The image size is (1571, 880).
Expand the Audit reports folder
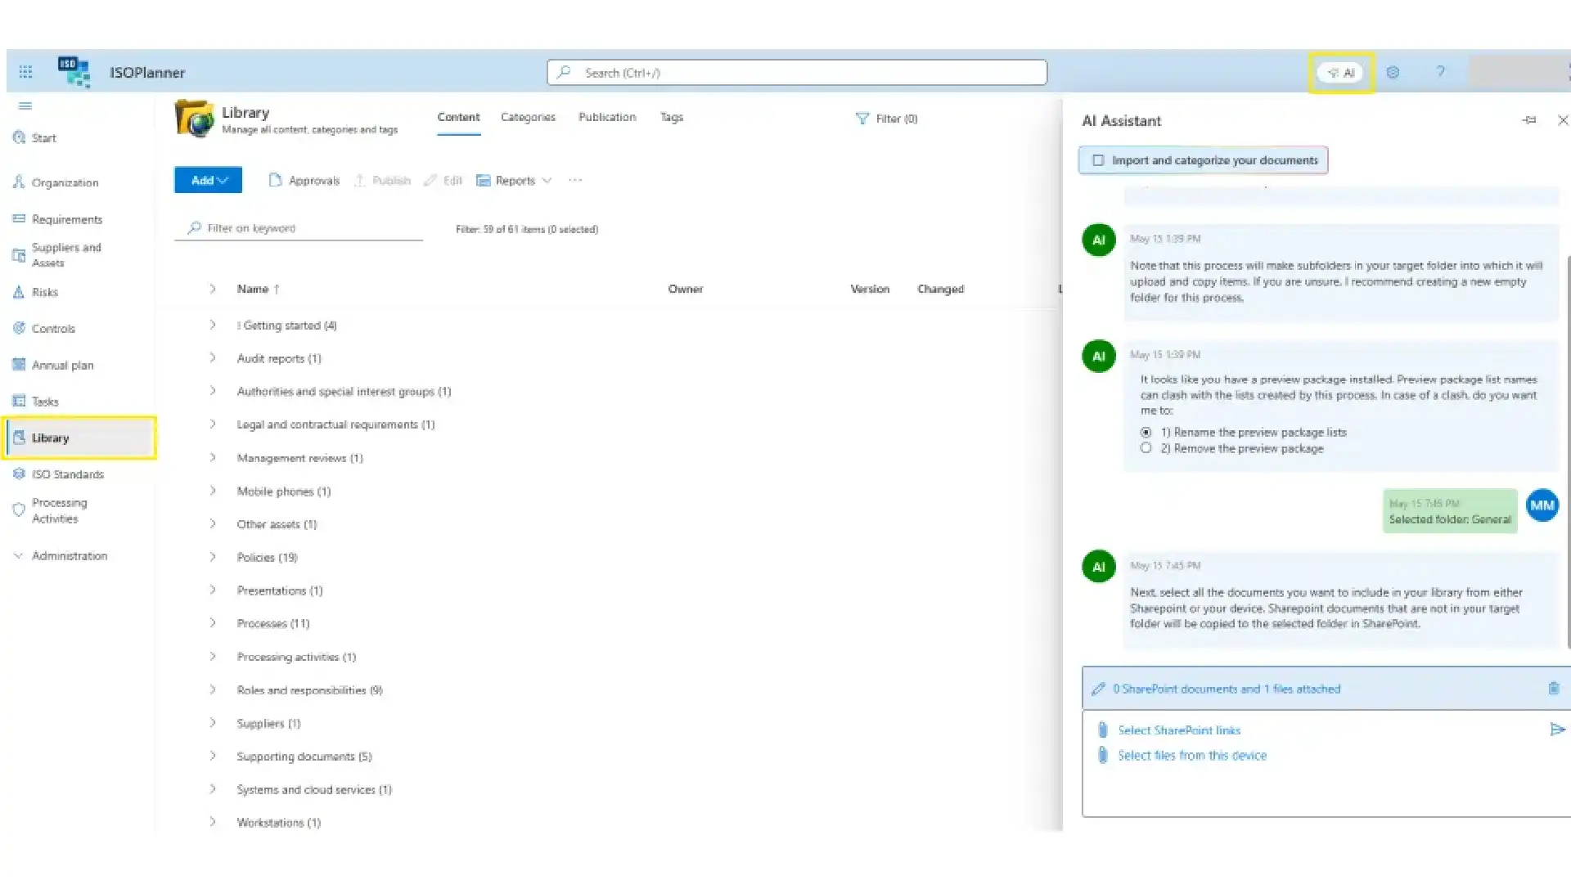click(213, 358)
